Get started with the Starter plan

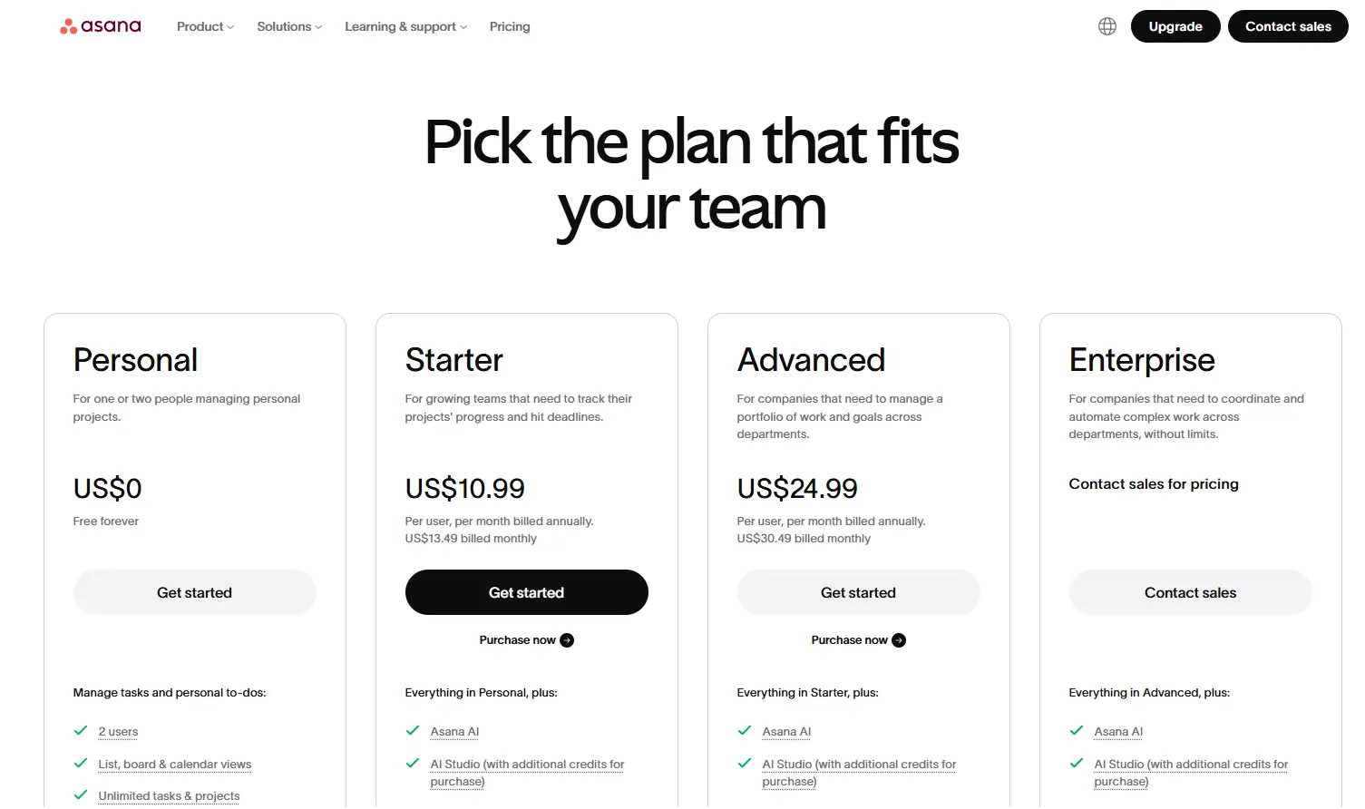526,591
